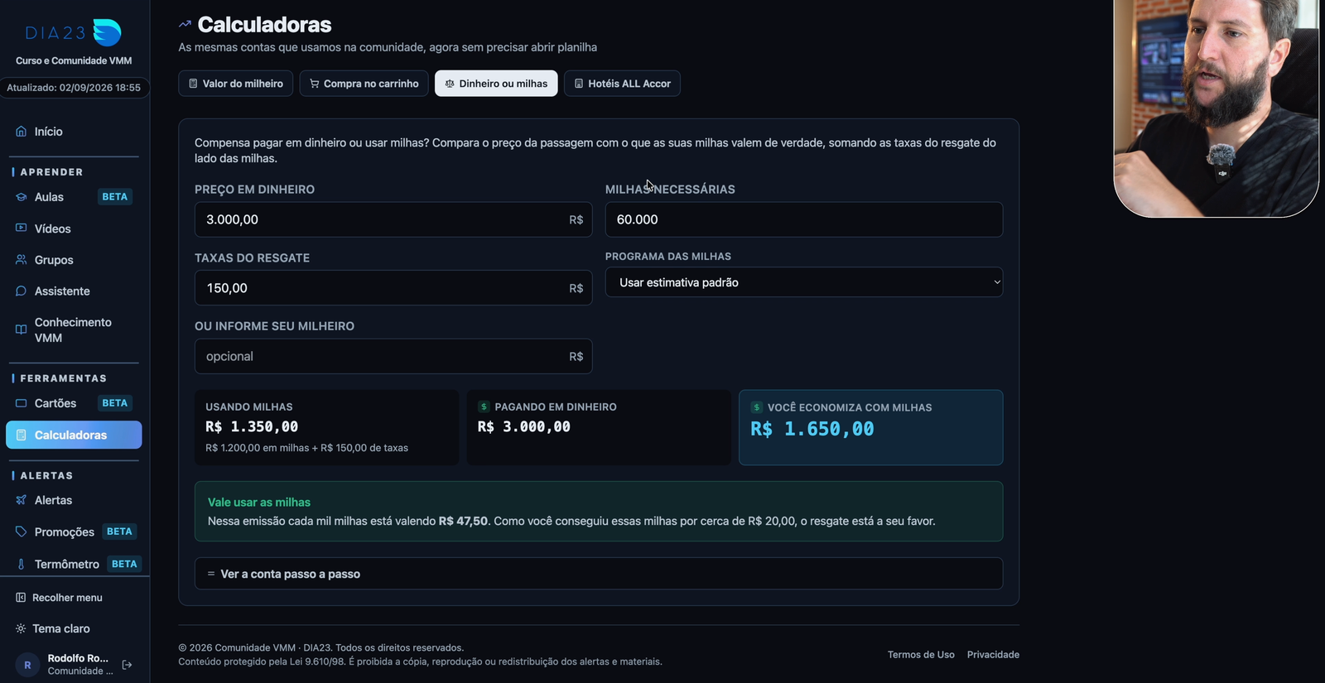Click the Cartões card icon

click(21, 403)
